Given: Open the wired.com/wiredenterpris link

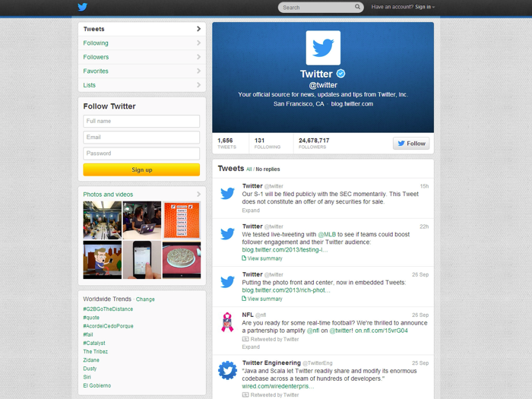Looking at the screenshot, I should pos(278,386).
